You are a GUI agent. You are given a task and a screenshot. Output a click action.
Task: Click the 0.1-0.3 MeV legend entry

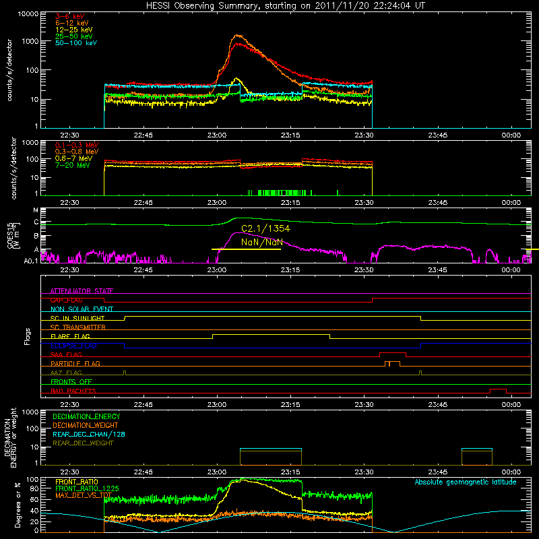pos(77,145)
